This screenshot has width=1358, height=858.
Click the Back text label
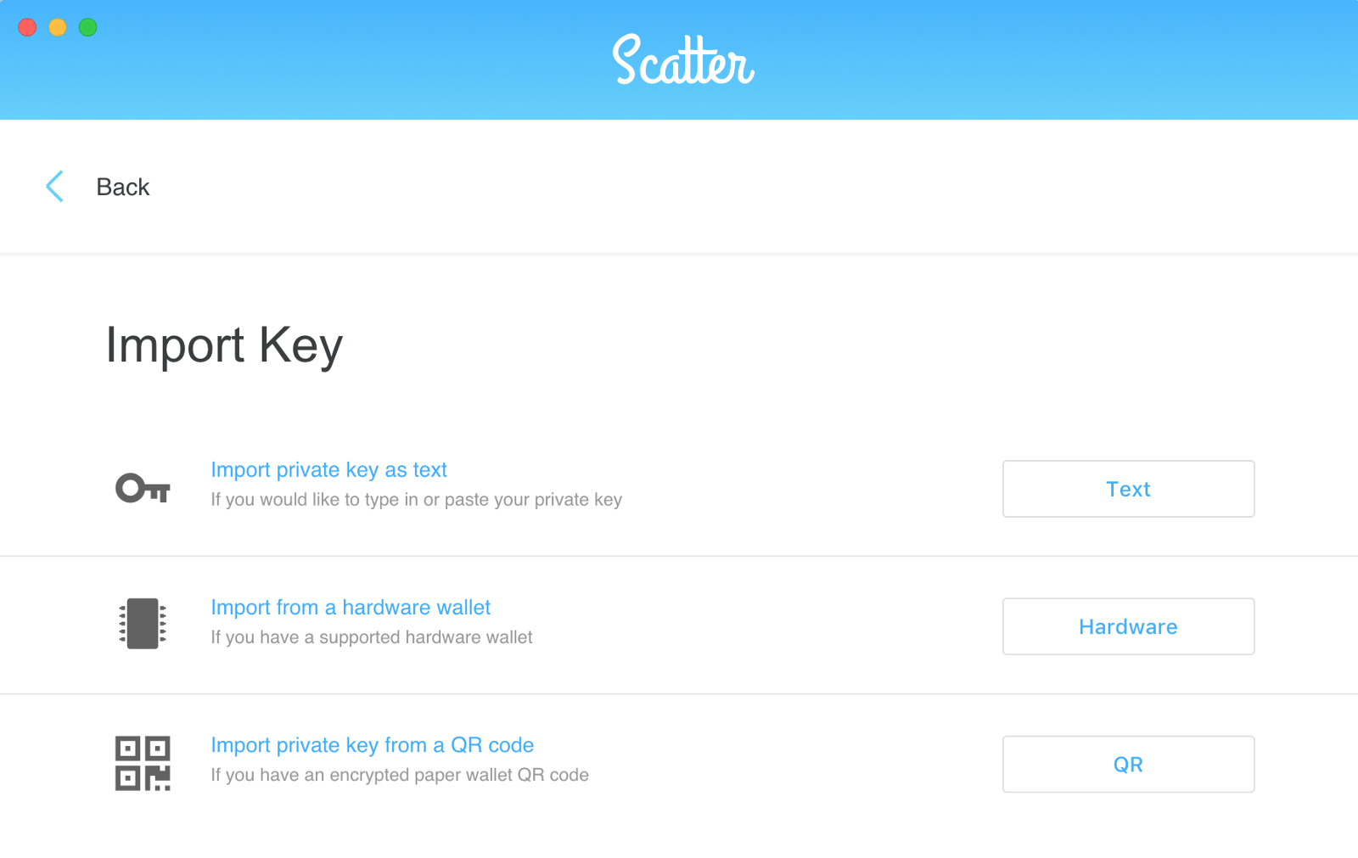[x=123, y=187]
